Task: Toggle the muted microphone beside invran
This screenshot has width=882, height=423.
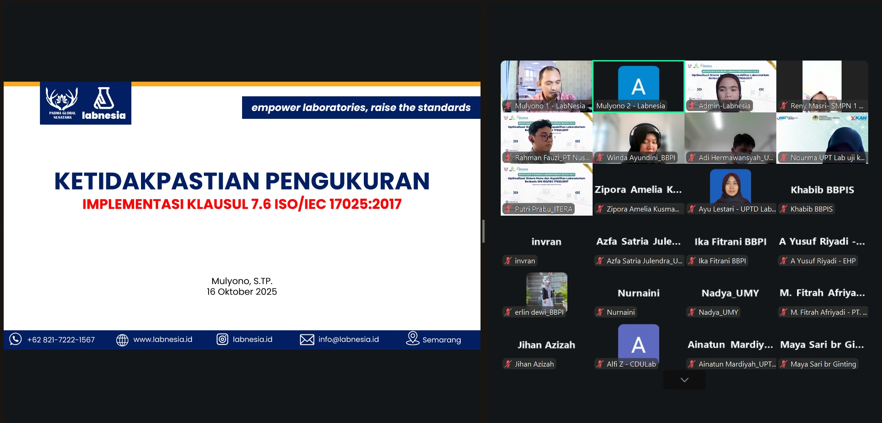Action: click(507, 261)
